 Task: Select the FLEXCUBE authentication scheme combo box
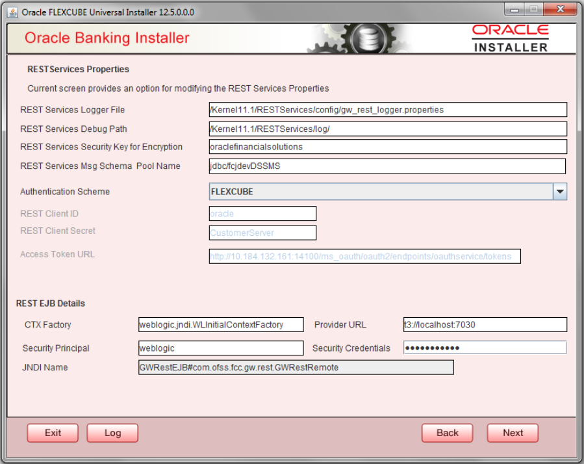pos(388,192)
